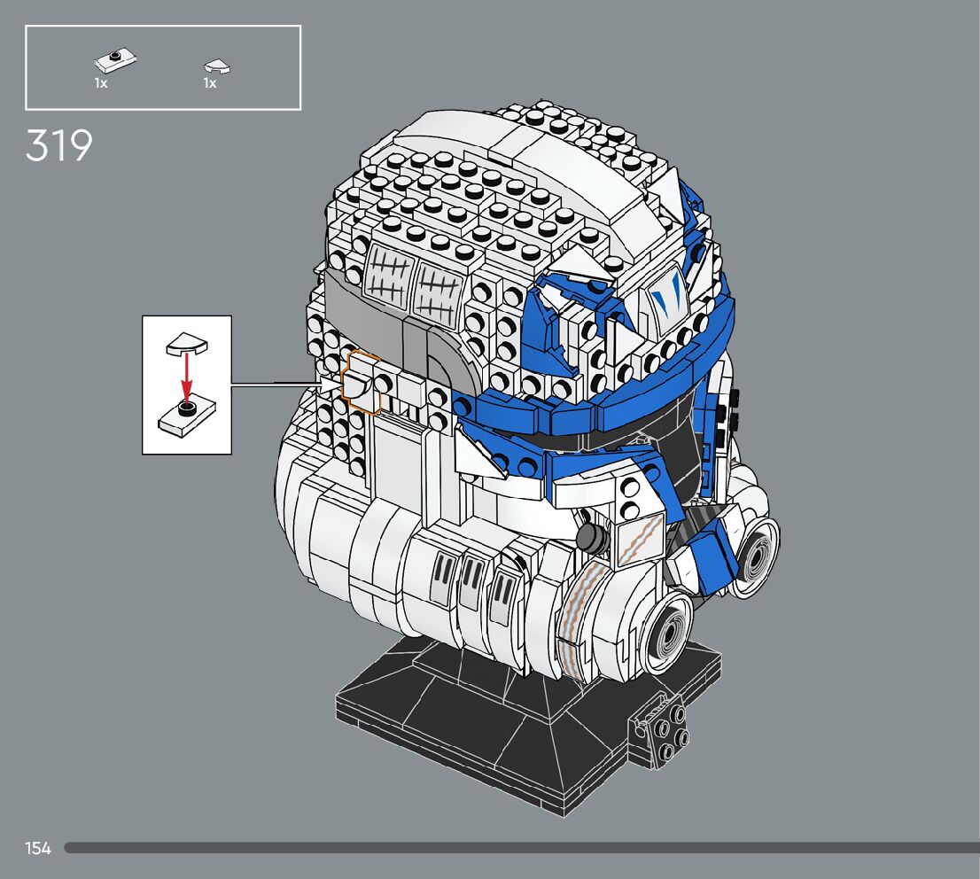Click the "1x" label under the jumper plate

(101, 83)
